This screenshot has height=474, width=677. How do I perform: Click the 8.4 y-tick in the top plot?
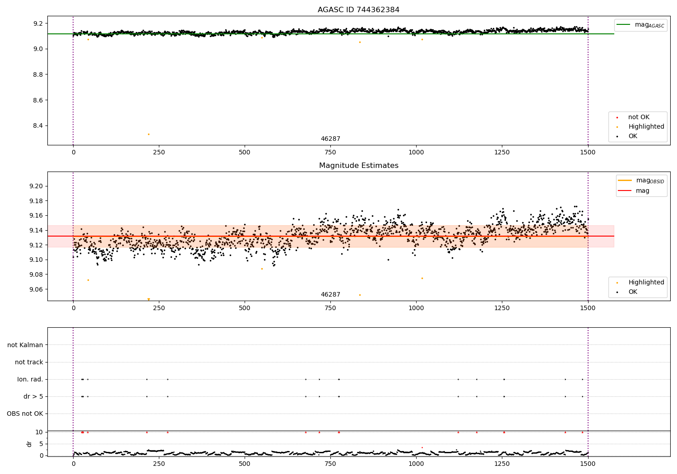pos(38,125)
